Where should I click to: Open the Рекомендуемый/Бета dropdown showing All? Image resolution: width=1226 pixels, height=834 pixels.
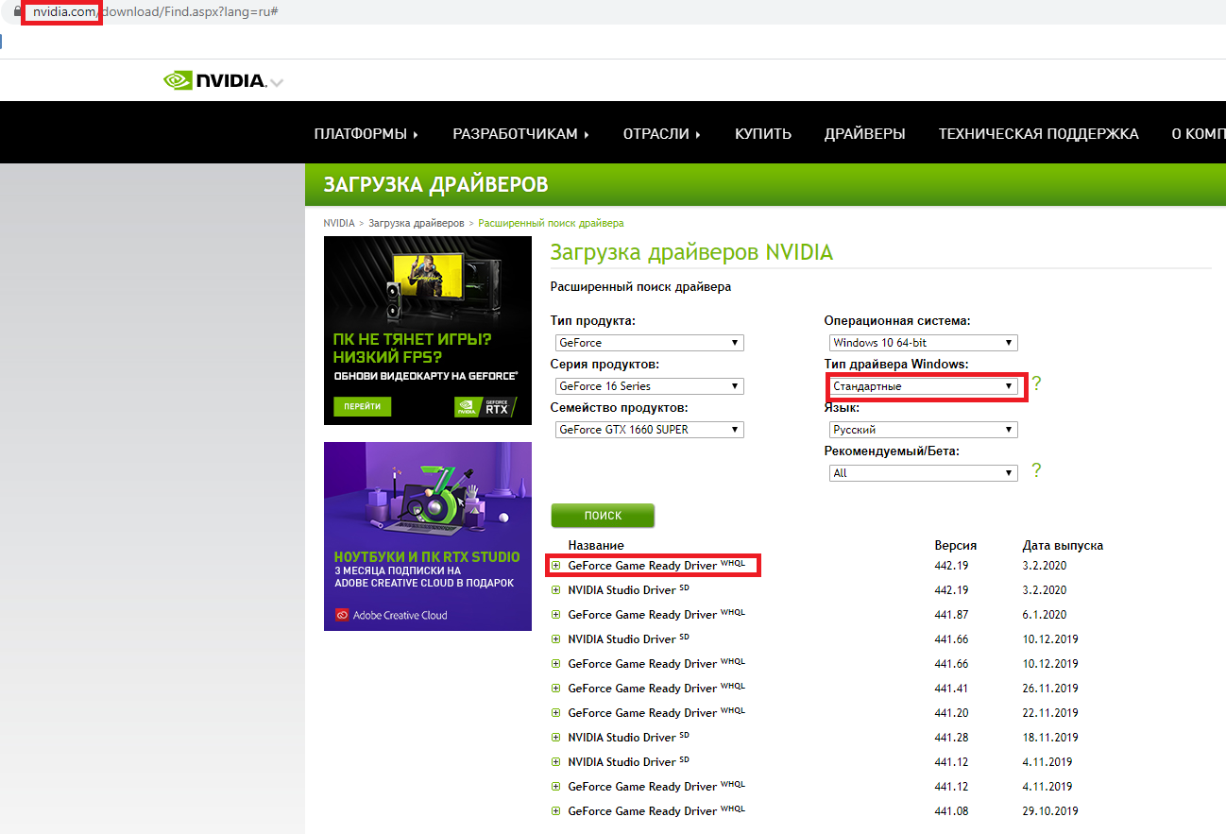924,473
